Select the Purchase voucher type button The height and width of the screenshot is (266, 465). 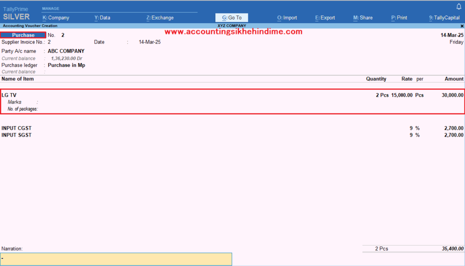tap(23, 35)
